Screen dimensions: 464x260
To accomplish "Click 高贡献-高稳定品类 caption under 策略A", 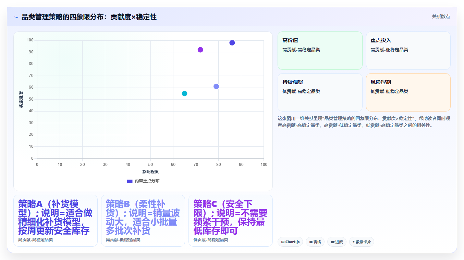I will coord(36,240).
